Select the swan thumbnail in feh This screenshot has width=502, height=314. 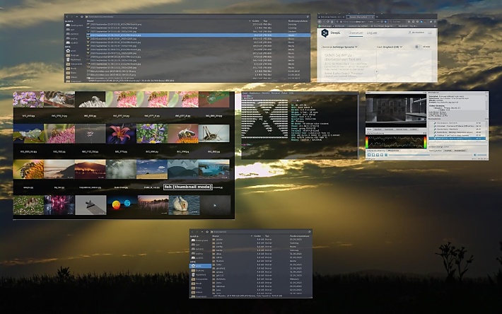(180, 205)
